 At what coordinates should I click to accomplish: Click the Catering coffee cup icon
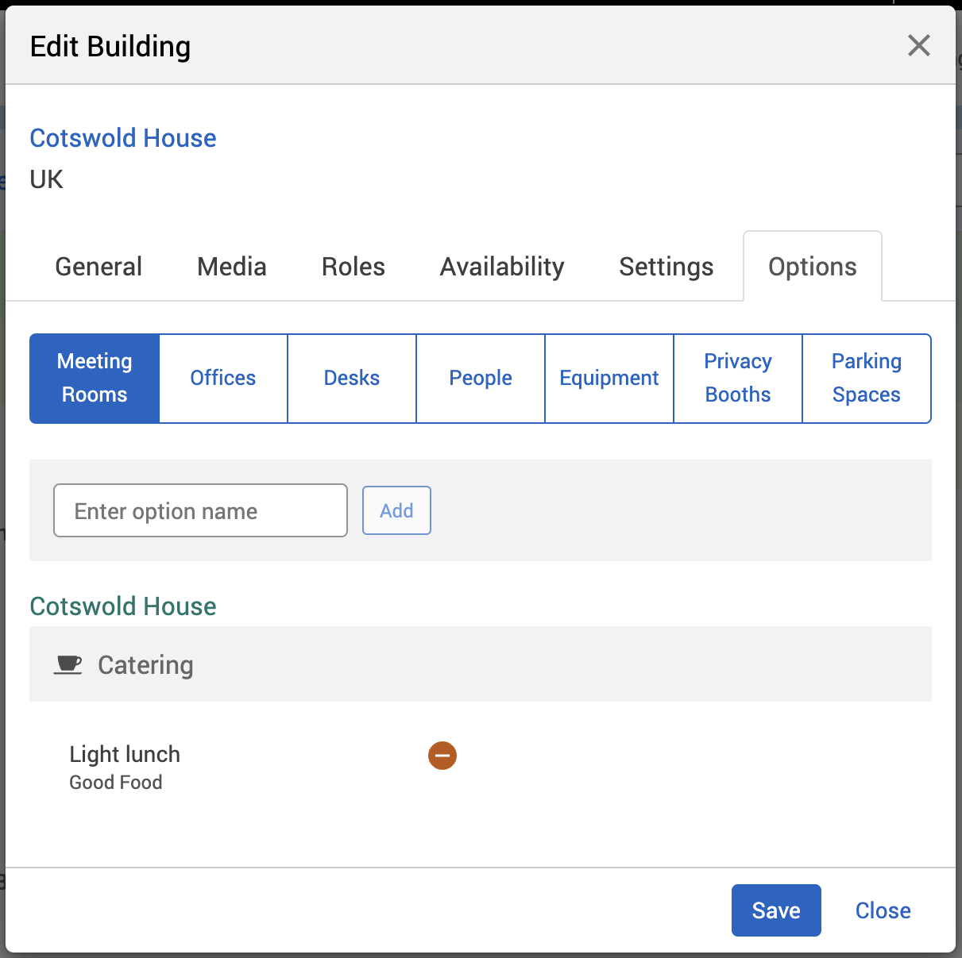pos(68,664)
